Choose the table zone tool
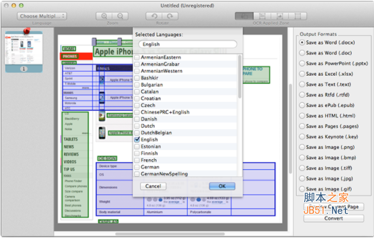This screenshot has height=238, width=374. point(297,16)
